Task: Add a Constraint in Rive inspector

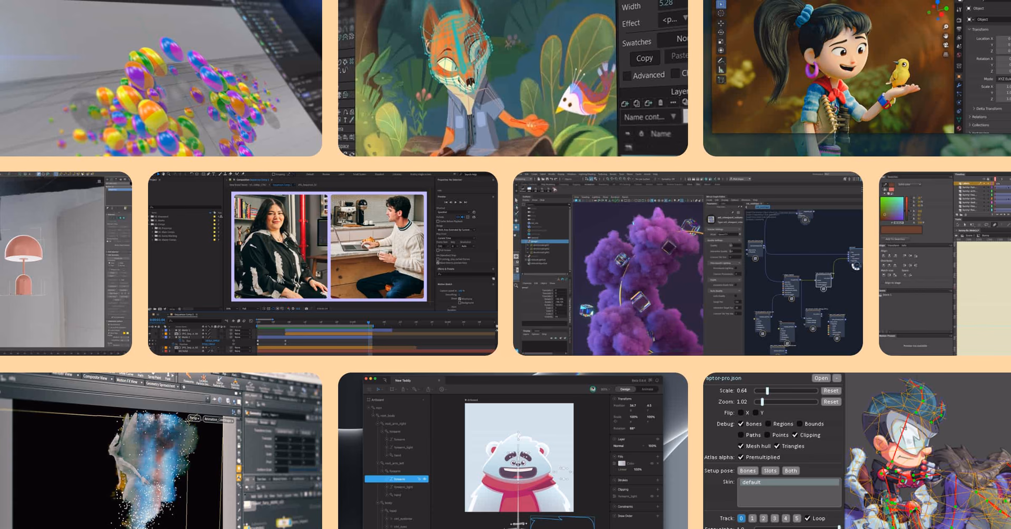Action: pyautogui.click(x=658, y=507)
